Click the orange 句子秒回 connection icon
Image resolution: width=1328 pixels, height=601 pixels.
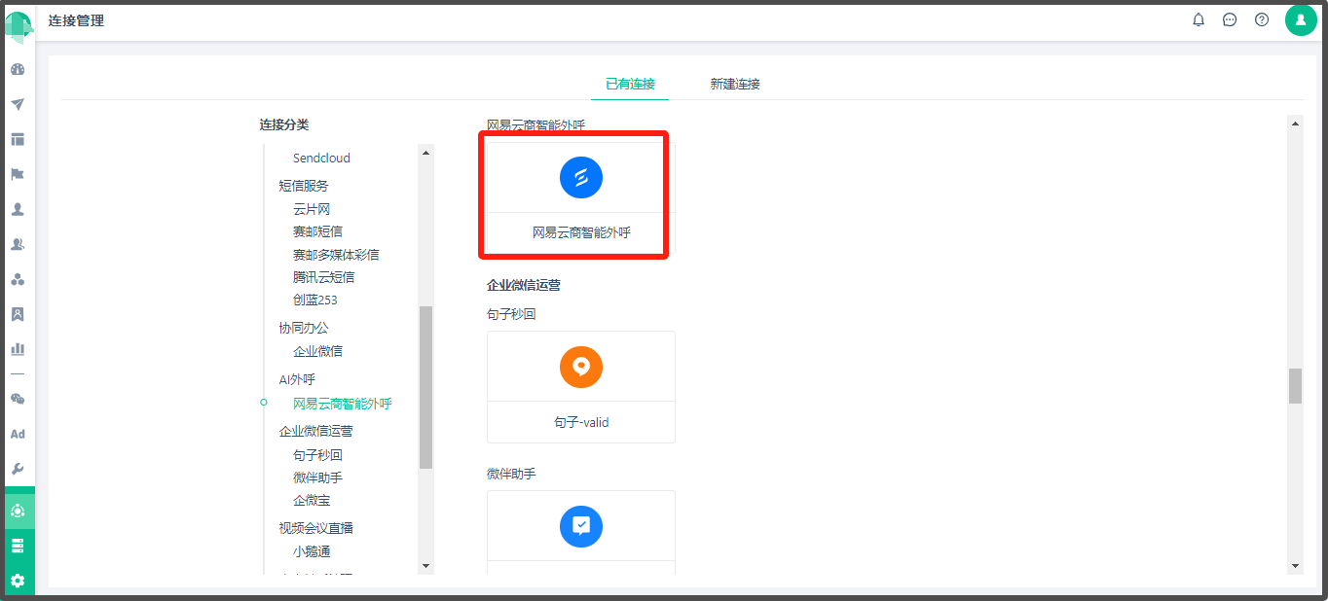[x=581, y=367]
